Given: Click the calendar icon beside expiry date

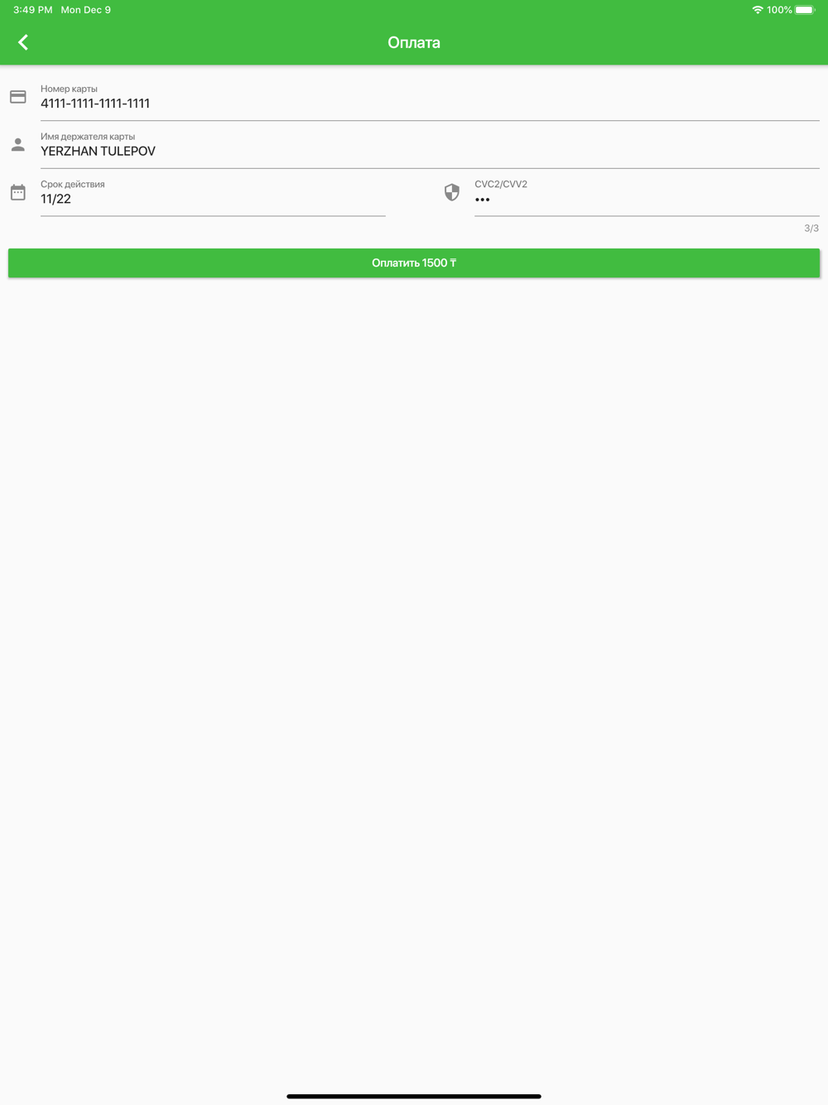Looking at the screenshot, I should pyautogui.click(x=18, y=192).
